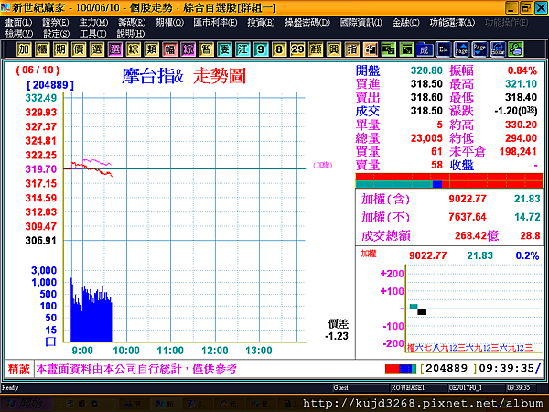Open the 匯市利率(F) menu
Image resolution: width=549 pixels, height=412 pixels.
[215, 22]
